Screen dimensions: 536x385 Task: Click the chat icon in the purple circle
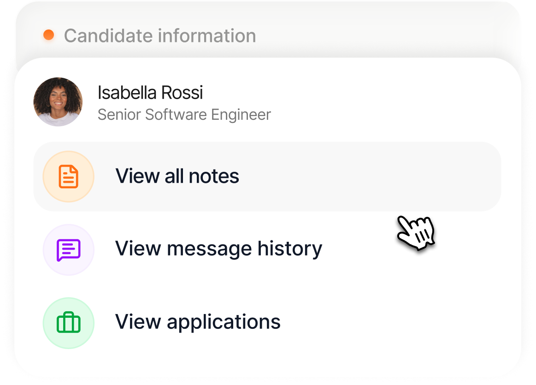coord(68,249)
